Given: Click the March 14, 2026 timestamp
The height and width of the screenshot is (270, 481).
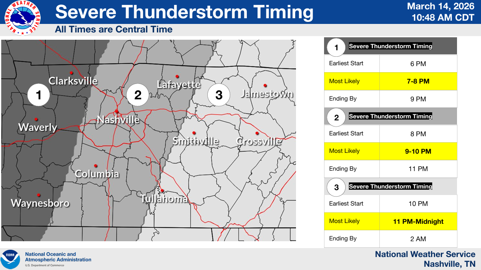Looking at the screenshot, I should pos(441,6).
